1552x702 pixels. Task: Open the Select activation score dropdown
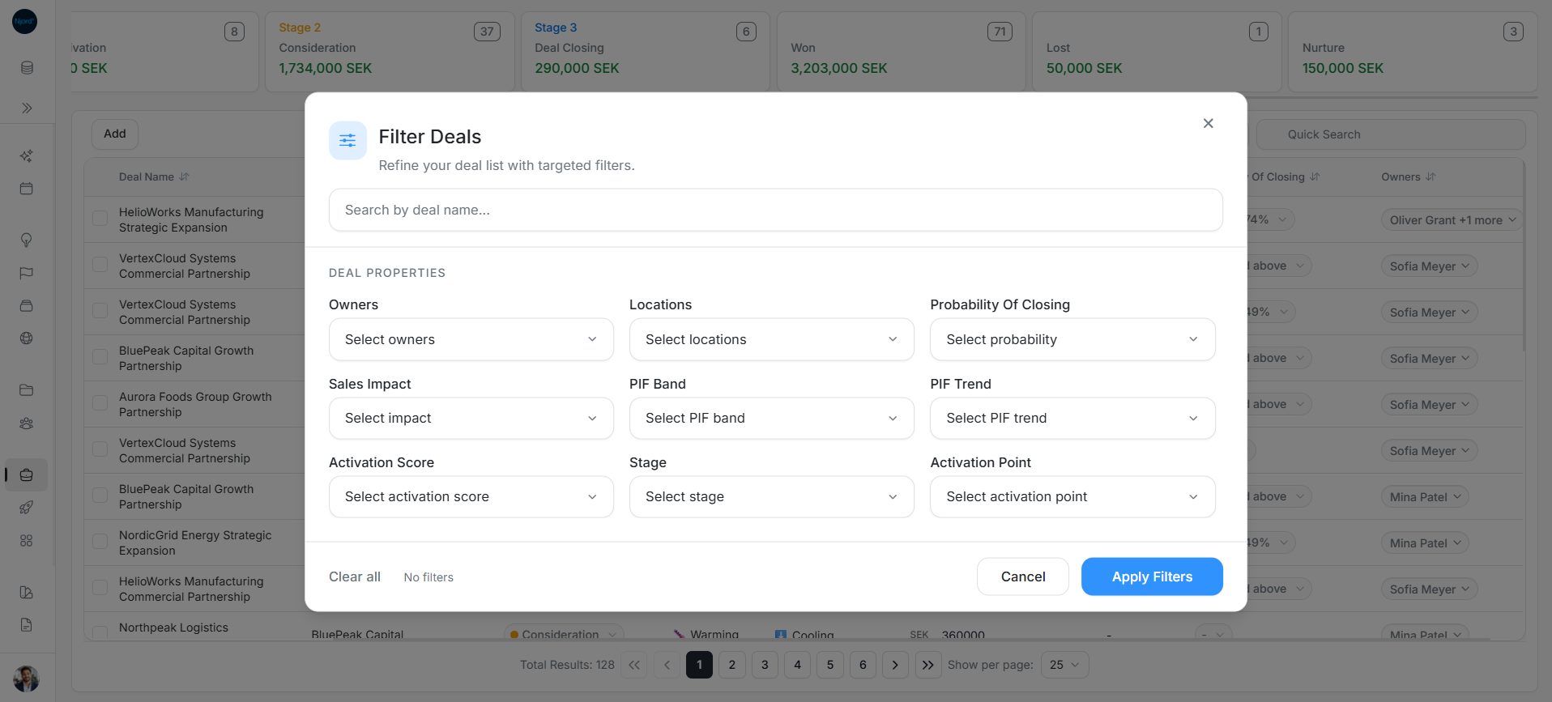(471, 496)
